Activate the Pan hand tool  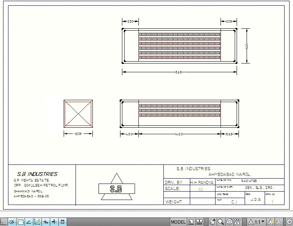coord(212,222)
